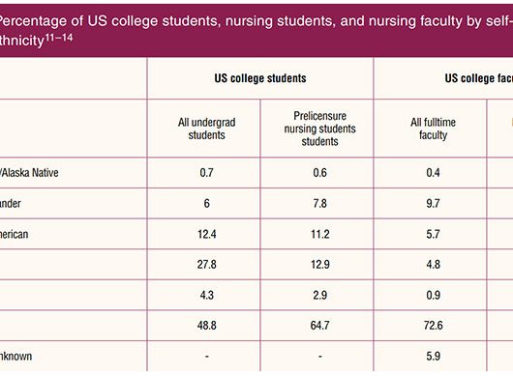Click the 12.9 nursing students cell
The height and width of the screenshot is (376, 513).
click(319, 264)
